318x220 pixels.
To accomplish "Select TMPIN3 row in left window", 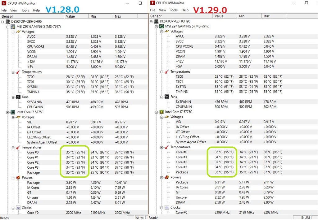I will [x=87, y=92].
